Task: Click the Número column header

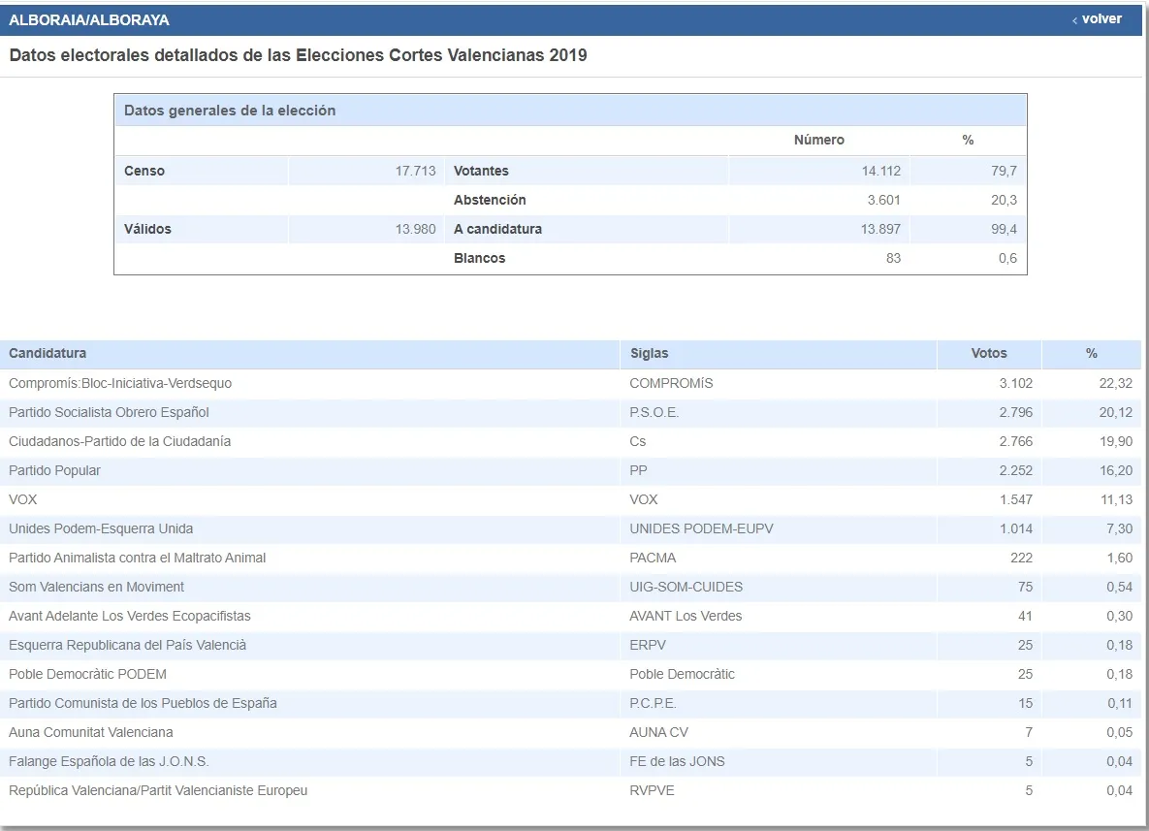Action: [818, 140]
